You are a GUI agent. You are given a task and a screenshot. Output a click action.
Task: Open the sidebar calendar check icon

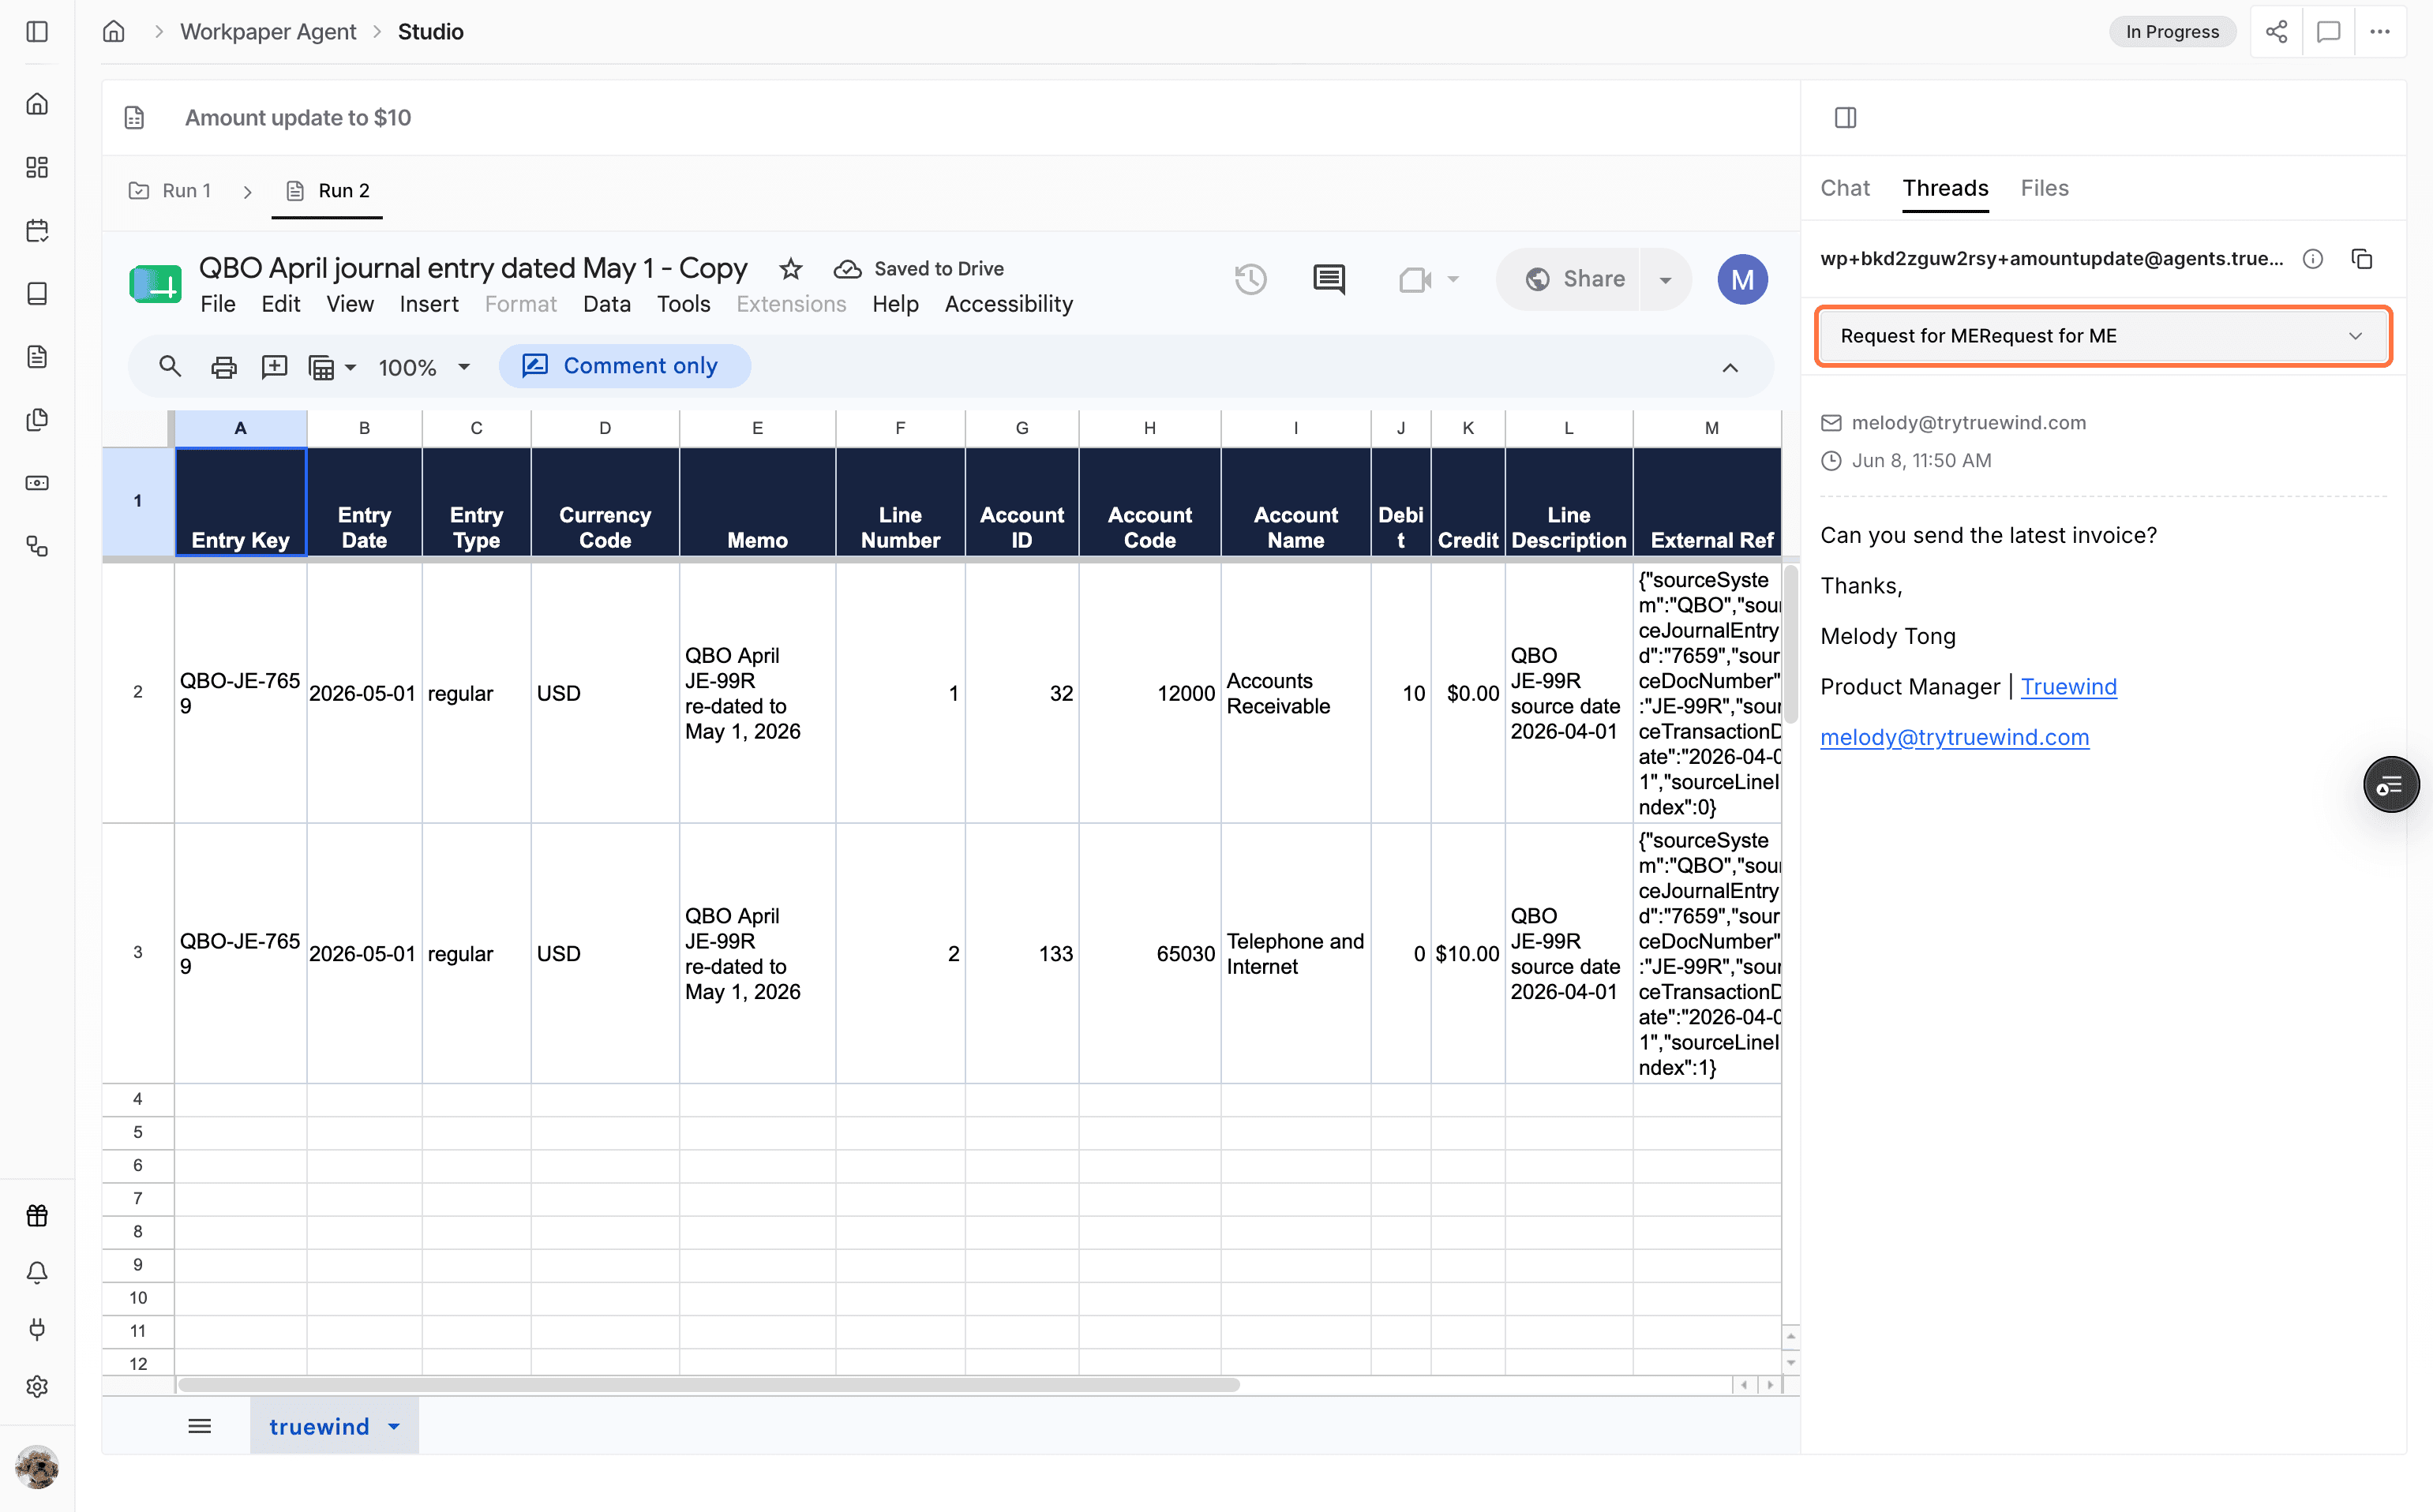[37, 230]
